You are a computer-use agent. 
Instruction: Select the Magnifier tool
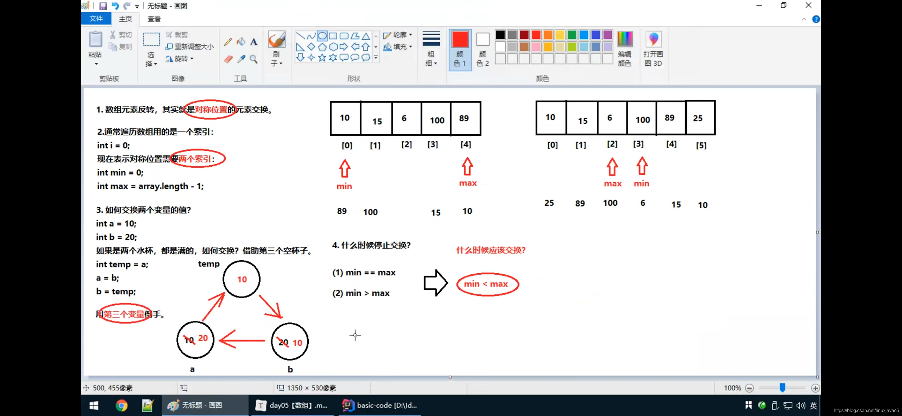[x=254, y=59]
